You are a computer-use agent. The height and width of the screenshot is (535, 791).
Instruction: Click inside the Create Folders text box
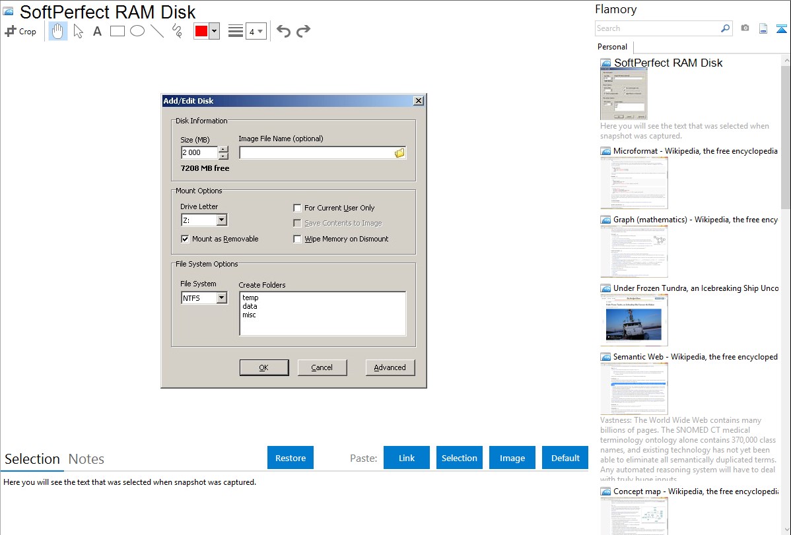click(322, 313)
